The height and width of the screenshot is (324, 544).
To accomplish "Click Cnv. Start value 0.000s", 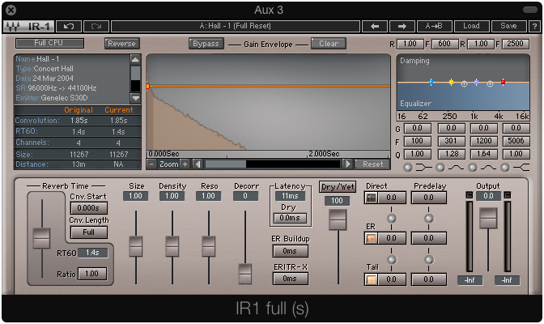I will pos(89,208).
